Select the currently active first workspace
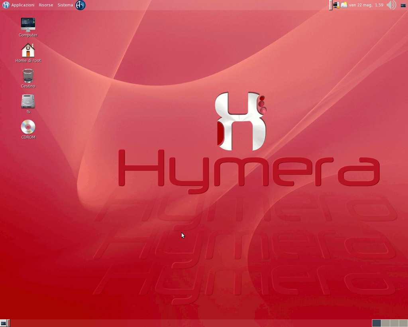The width and height of the screenshot is (408, 327). [377, 323]
